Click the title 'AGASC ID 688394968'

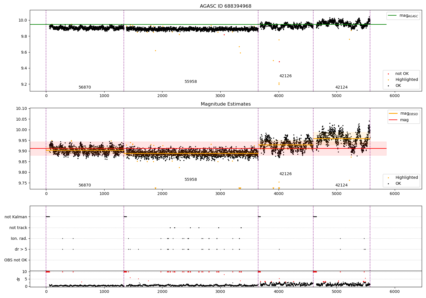click(x=225, y=6)
